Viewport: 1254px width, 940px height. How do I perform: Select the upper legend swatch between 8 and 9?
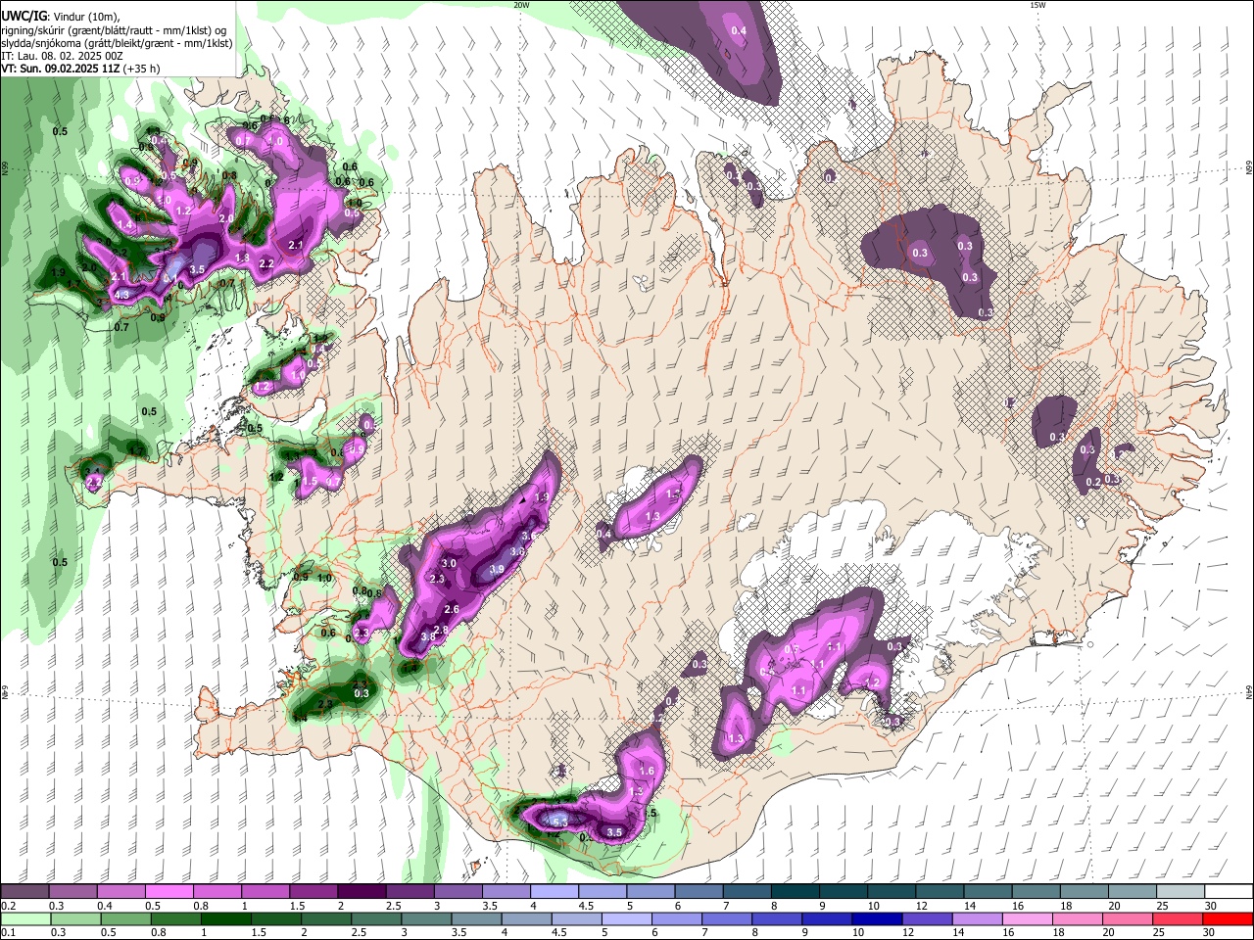(x=794, y=891)
